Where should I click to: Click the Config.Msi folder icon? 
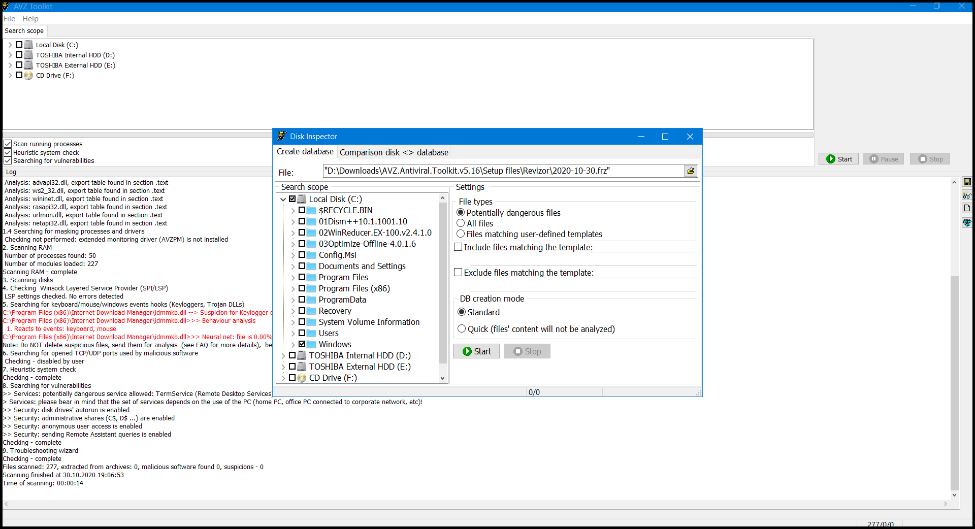[x=311, y=255]
